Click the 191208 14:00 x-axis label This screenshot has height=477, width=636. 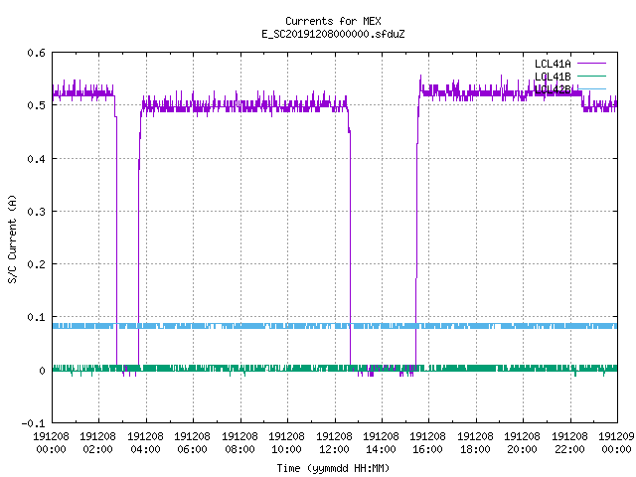tap(381, 442)
